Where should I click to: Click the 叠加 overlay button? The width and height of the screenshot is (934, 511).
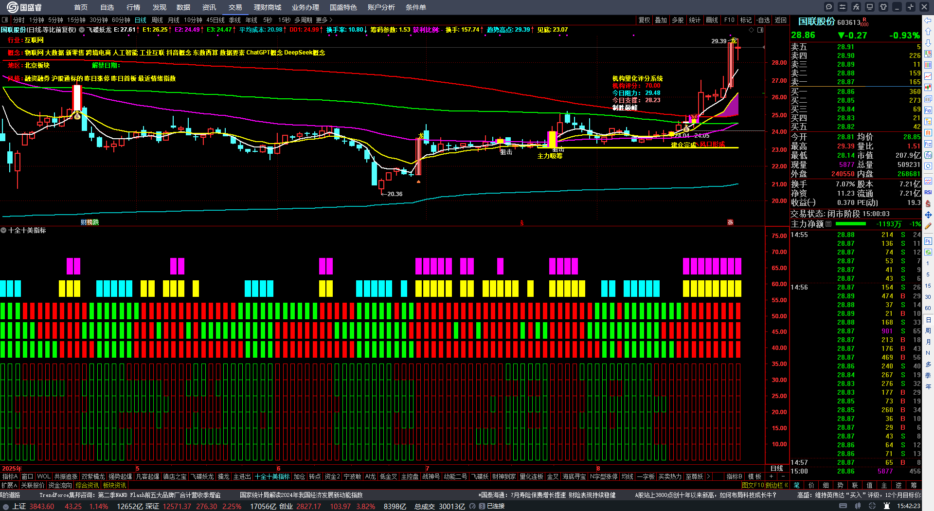661,20
